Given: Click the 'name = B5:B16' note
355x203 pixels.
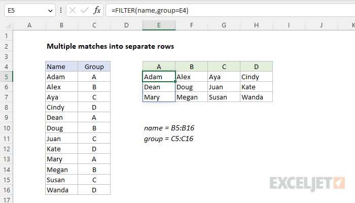Looking at the screenshot, I should pos(169,128).
